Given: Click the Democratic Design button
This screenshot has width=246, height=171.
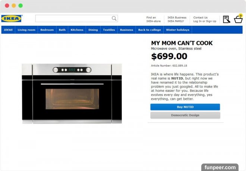Looking at the screenshot, I should pyautogui.click(x=185, y=115).
